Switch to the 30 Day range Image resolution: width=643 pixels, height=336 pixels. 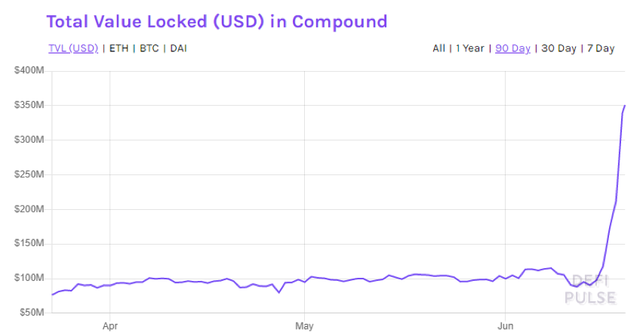click(558, 48)
